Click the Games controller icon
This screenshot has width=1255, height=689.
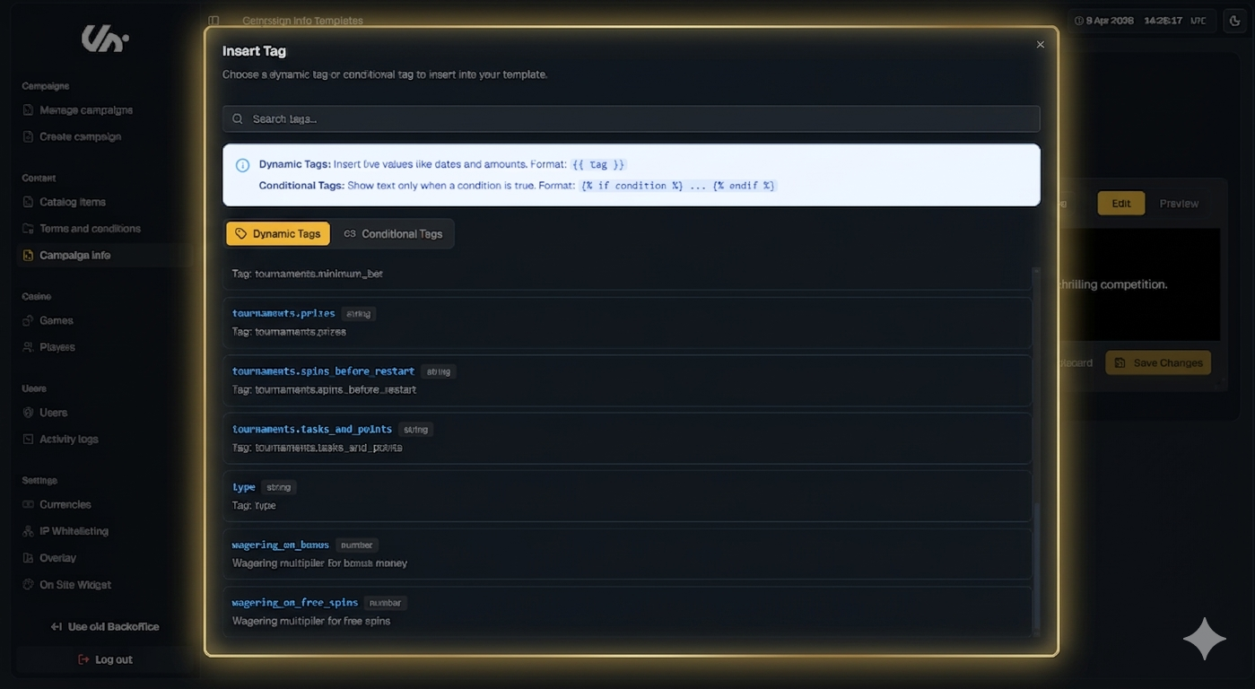pyautogui.click(x=28, y=320)
